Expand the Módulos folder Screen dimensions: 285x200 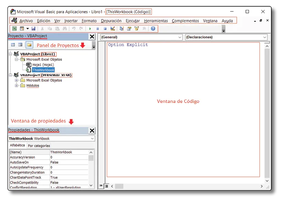point(16,86)
